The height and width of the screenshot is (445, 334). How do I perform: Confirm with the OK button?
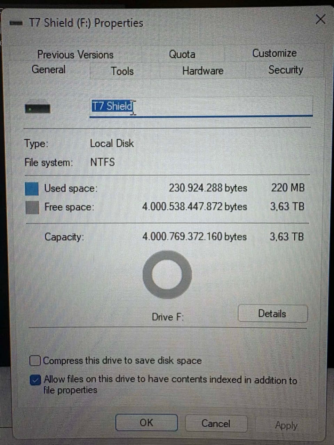point(146,423)
